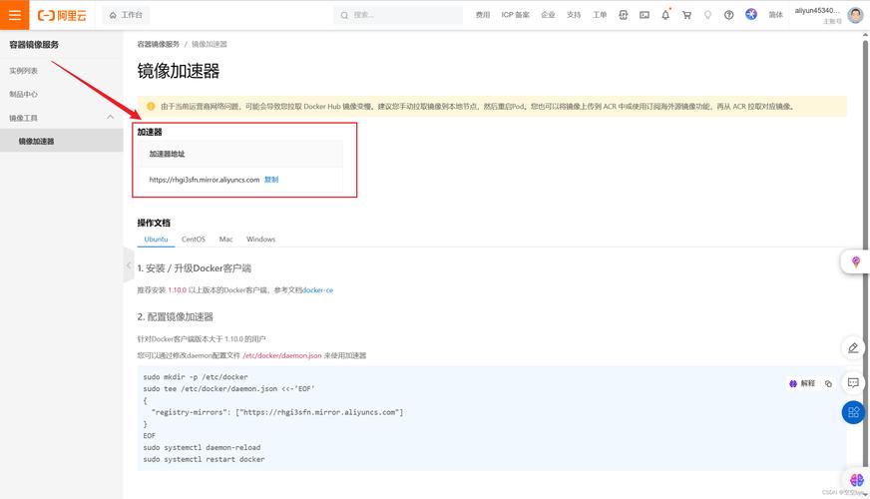Open 实例列表 in the sidebar
Screen dimensions: 870x499
click(23, 71)
